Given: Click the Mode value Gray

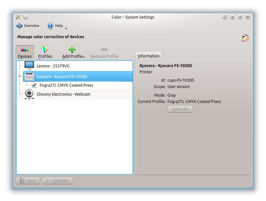Looking at the screenshot, I should click(x=171, y=95).
